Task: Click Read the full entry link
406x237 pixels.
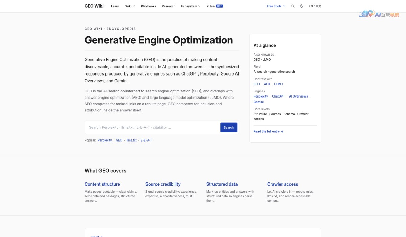Action: (x=269, y=131)
